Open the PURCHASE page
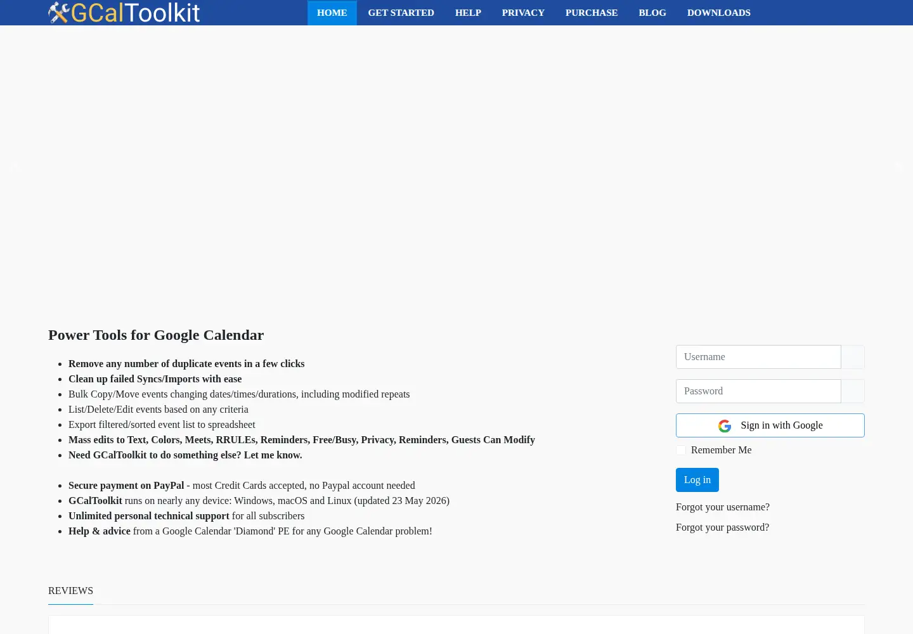This screenshot has width=913, height=634. (x=592, y=13)
